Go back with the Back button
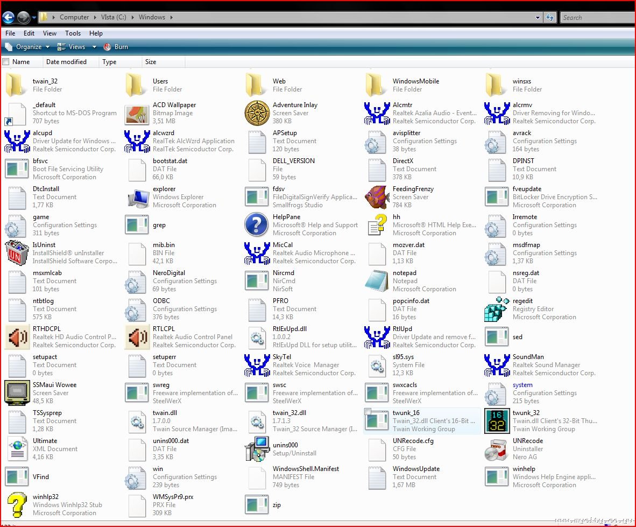The width and height of the screenshot is (636, 527). (9, 17)
